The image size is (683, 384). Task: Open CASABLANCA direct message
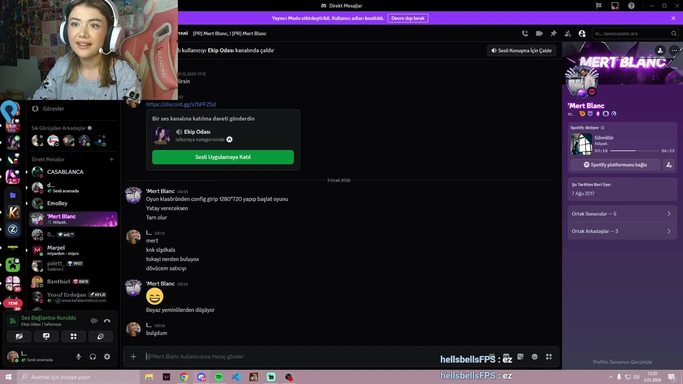coord(73,172)
